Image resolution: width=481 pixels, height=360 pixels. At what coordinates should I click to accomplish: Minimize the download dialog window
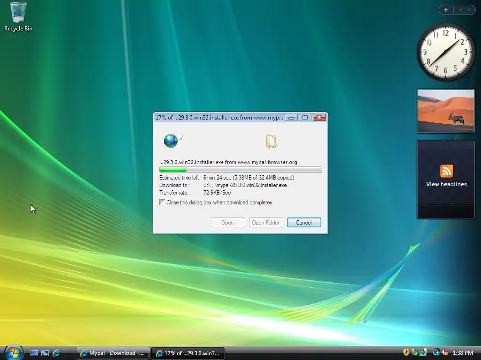tap(291, 118)
